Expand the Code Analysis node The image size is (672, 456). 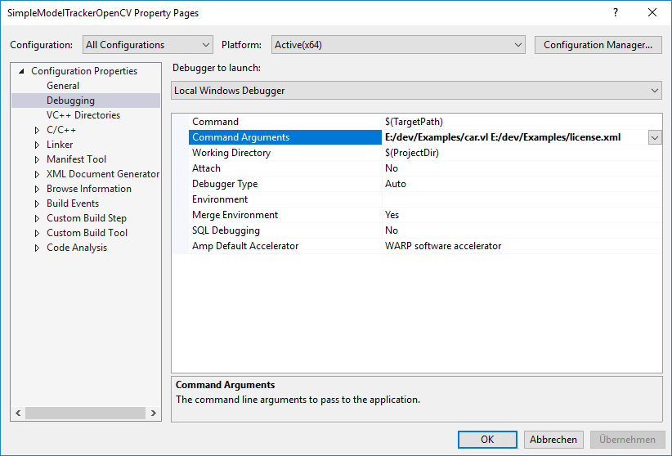pyautogui.click(x=38, y=248)
